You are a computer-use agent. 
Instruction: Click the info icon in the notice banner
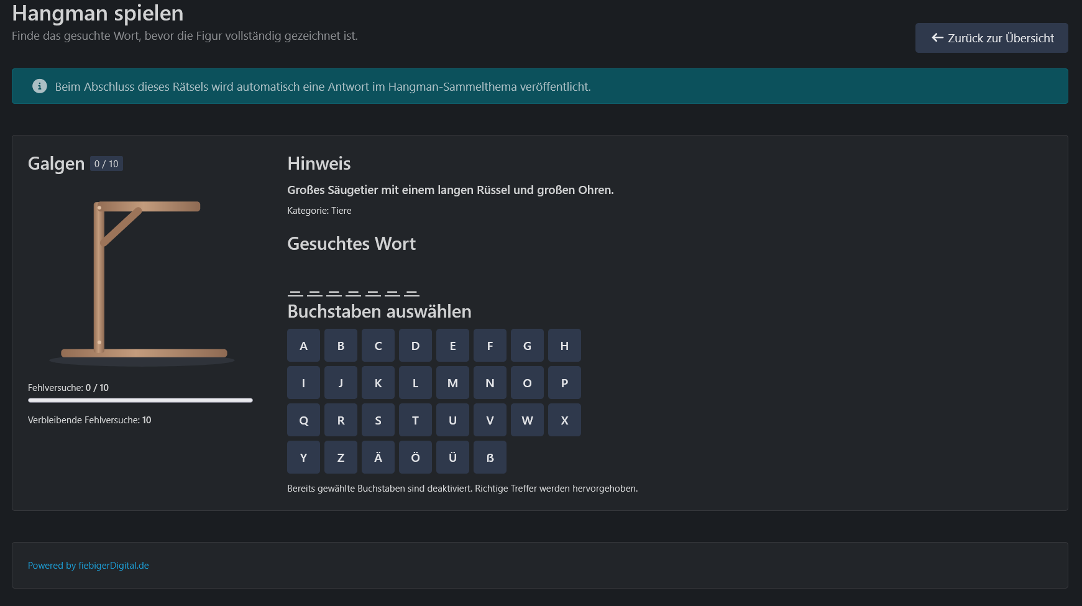40,86
